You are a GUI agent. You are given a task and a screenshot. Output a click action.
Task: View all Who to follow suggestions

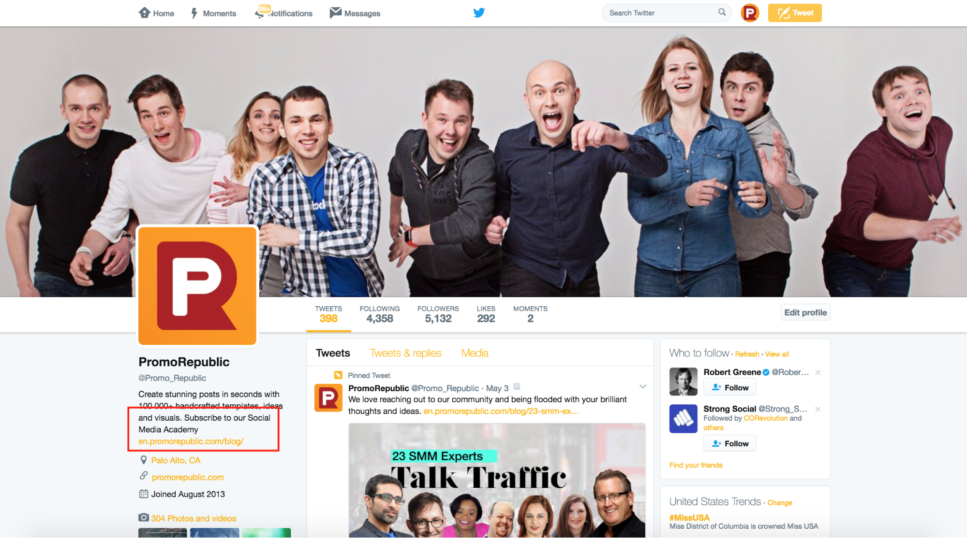click(x=777, y=354)
